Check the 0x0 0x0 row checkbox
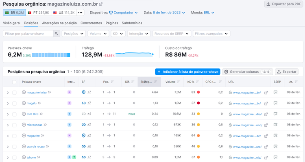Screen dimensions: 305x162 14,114
